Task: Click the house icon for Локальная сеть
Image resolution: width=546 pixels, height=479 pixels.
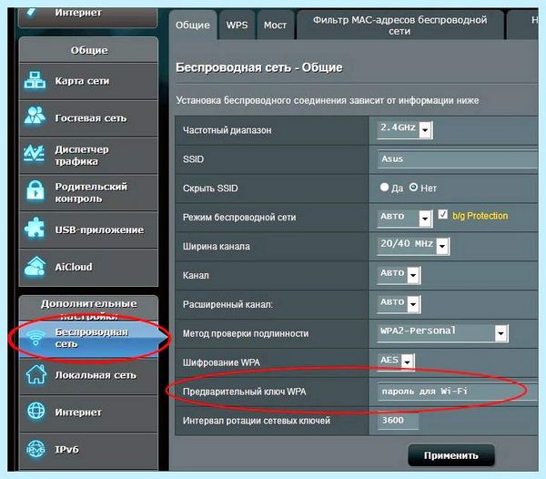Action: pos(35,374)
